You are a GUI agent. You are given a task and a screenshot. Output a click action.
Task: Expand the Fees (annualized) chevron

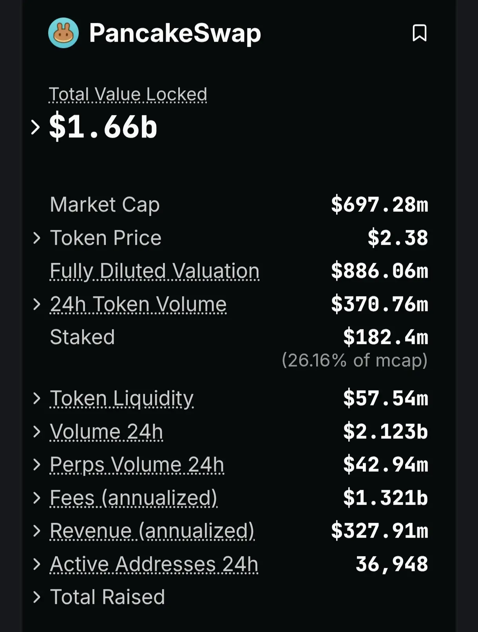coord(37,498)
